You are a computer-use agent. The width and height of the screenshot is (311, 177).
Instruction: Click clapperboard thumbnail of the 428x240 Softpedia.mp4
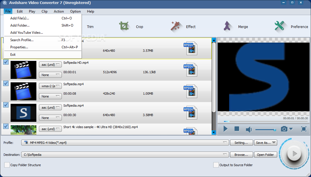pos(23,91)
